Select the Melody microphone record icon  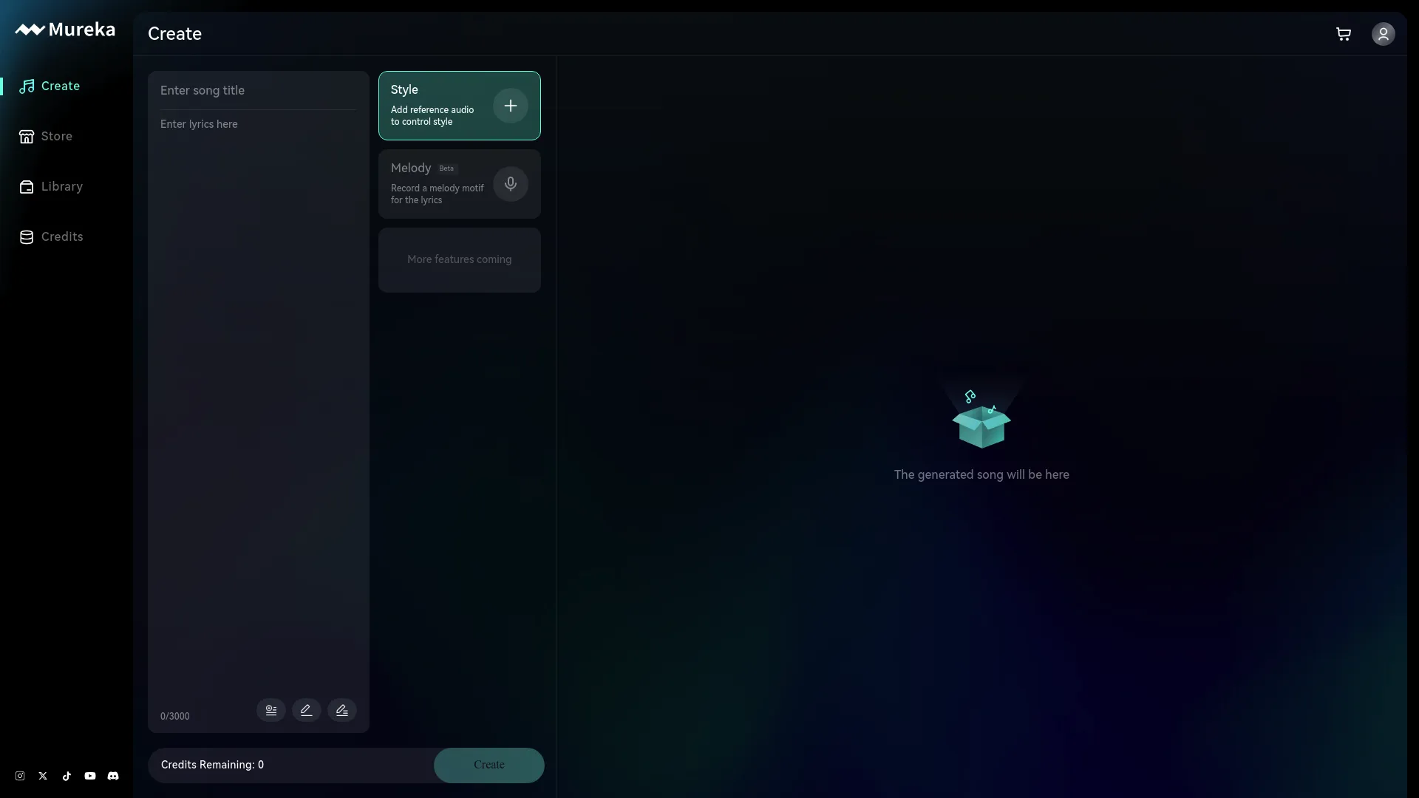coord(511,183)
